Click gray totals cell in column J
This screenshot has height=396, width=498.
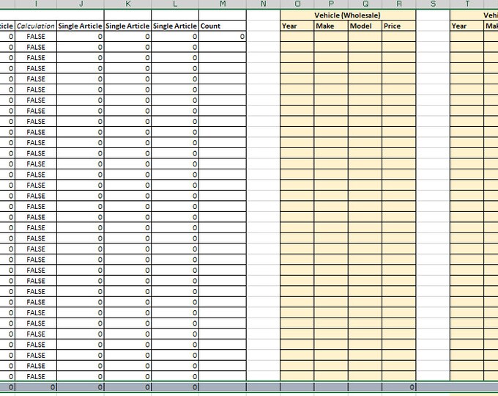(81, 386)
